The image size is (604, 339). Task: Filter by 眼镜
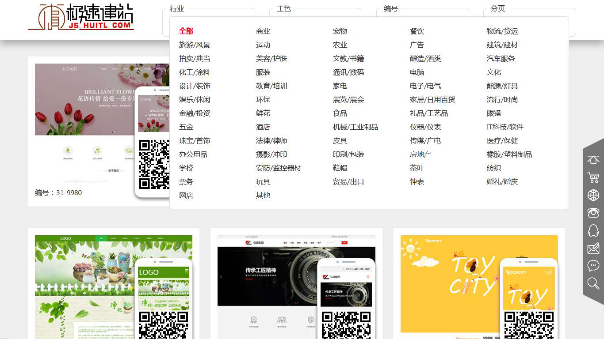pyautogui.click(x=494, y=113)
